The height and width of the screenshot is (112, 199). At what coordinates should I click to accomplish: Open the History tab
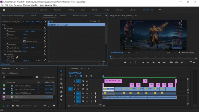click(x=24, y=68)
